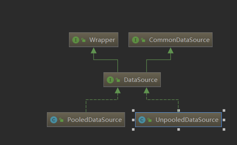Select the CommonDataSource node label
Screen dimensions: 237x145
click(x=179, y=40)
